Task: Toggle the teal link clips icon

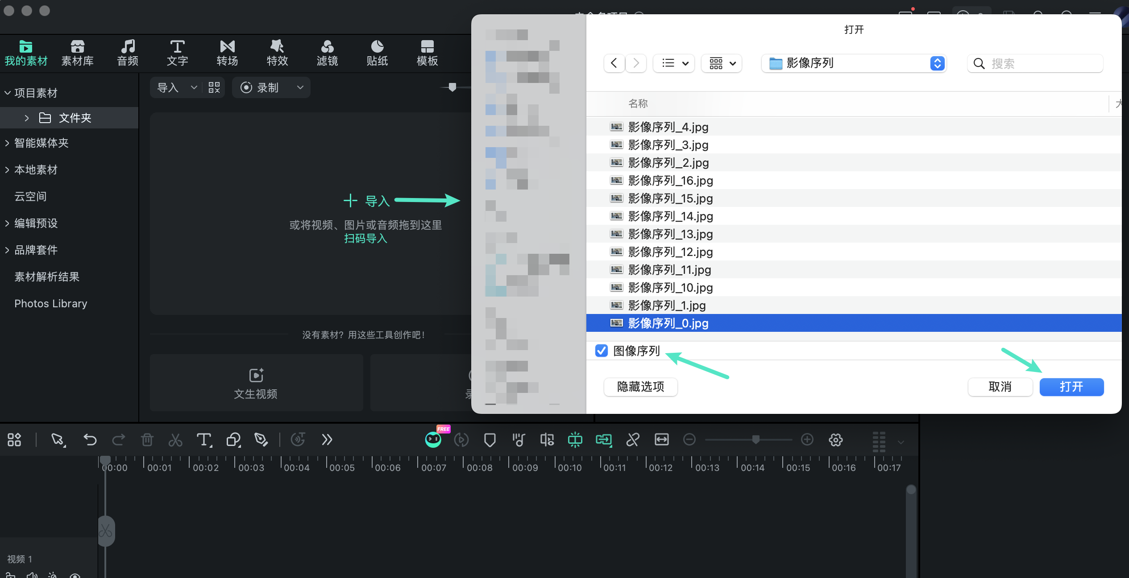Action: (604, 440)
